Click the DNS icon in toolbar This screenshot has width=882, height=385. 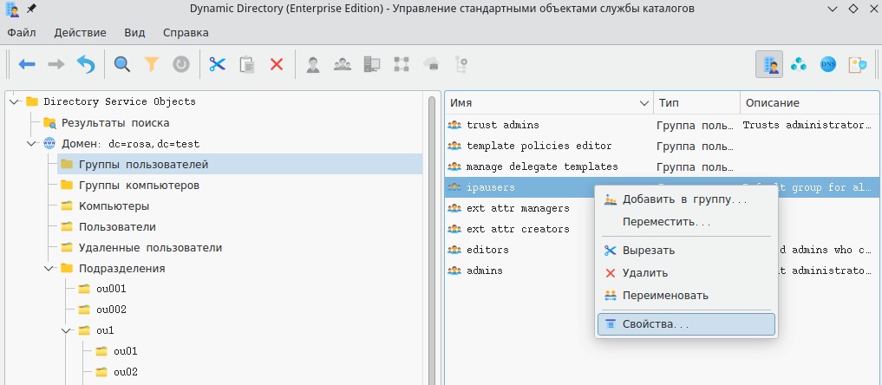click(x=828, y=64)
